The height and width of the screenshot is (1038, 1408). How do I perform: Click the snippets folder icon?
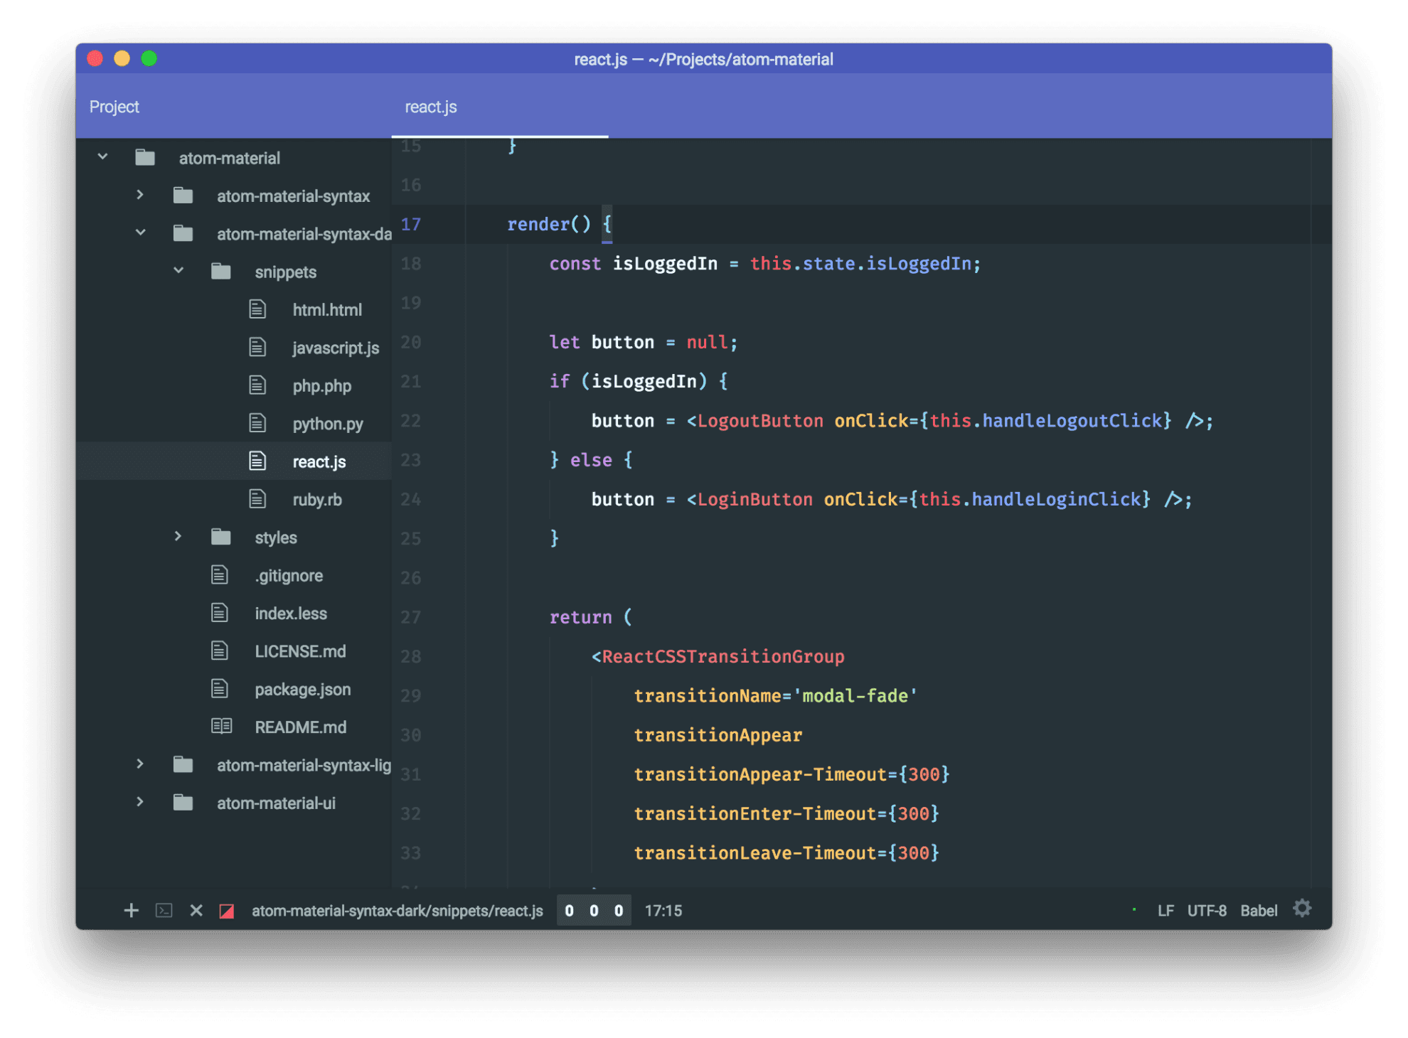[x=221, y=272]
